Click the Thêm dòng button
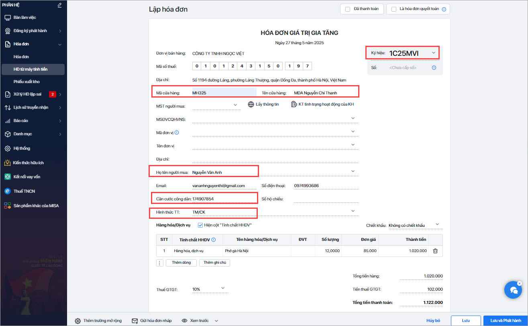The image size is (528, 326). (x=181, y=263)
